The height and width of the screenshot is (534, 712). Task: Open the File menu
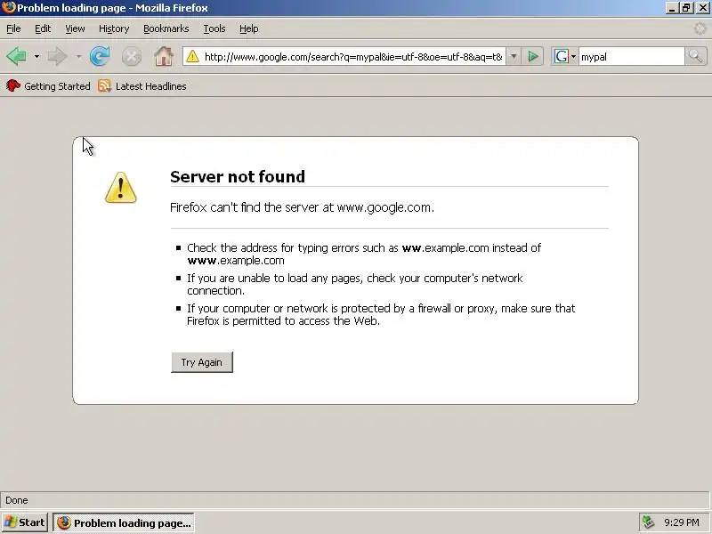coord(13,28)
